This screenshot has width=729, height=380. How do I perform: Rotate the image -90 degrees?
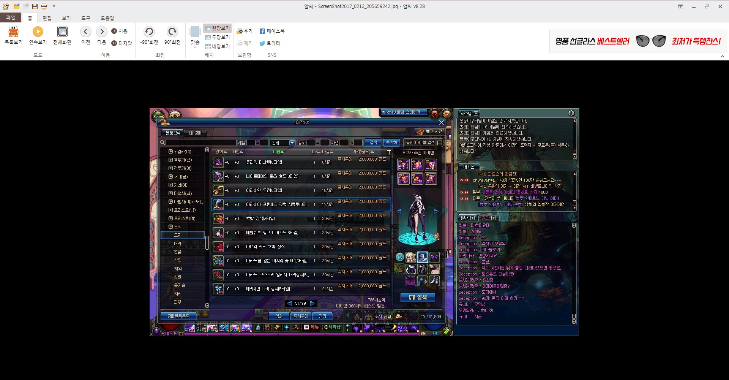pos(149,35)
